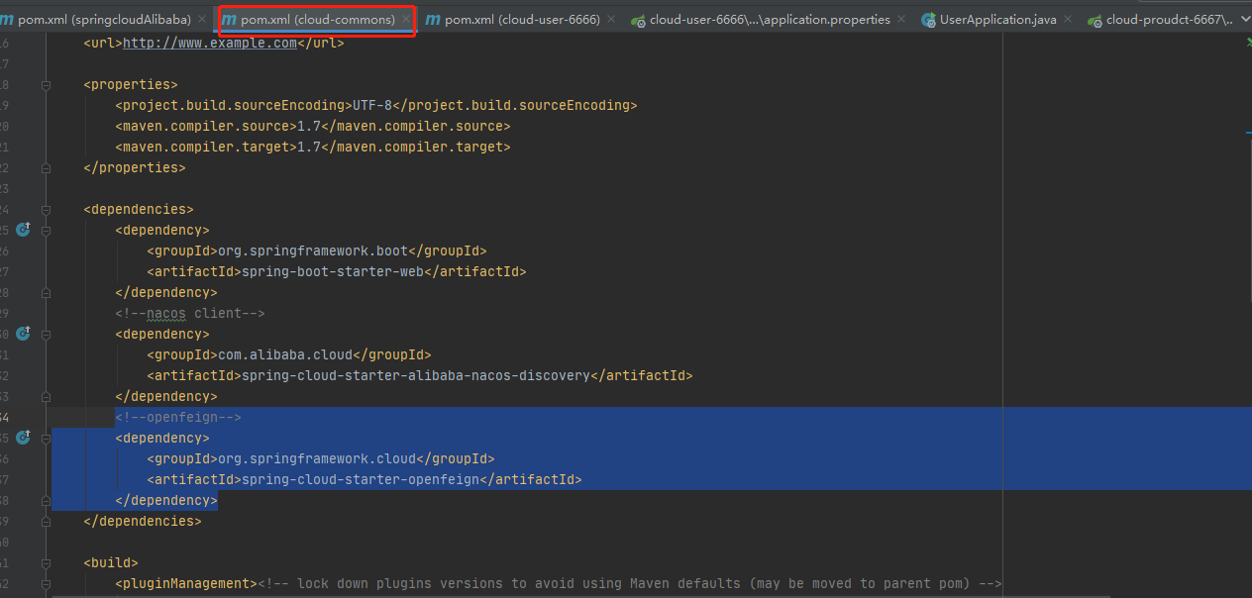Screen dimensions: 1252x598
Task: Click the com.alibaba.cloud groupId text
Action: pos(285,354)
